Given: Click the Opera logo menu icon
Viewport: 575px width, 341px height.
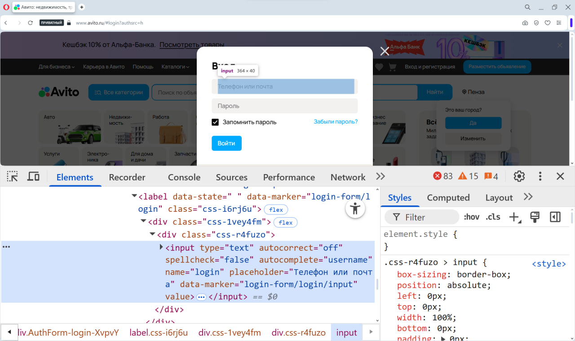Looking at the screenshot, I should [6, 7].
